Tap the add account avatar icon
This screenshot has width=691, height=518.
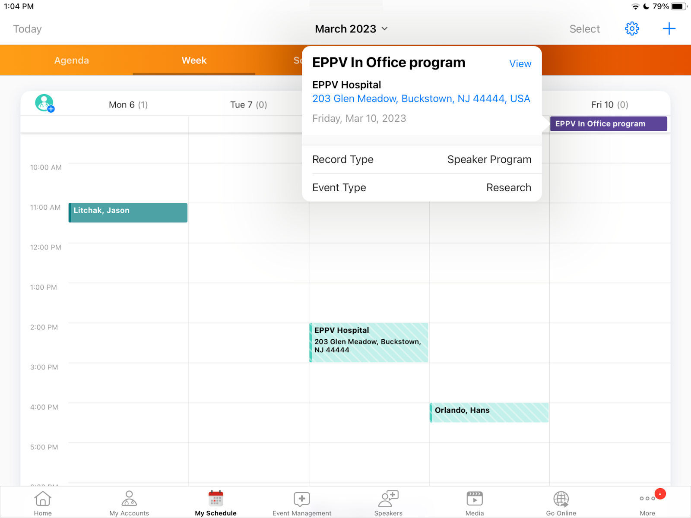tap(44, 104)
